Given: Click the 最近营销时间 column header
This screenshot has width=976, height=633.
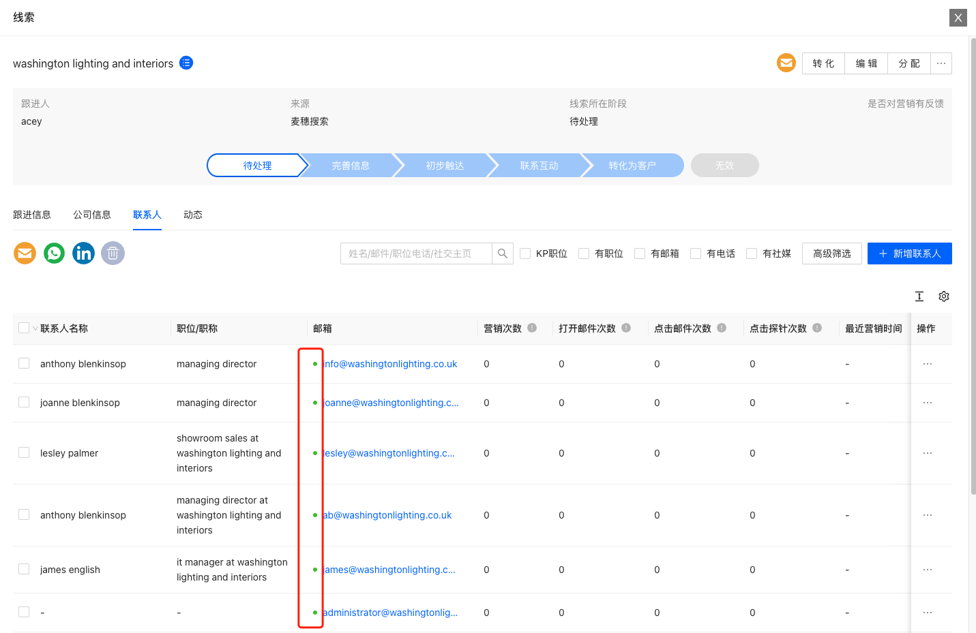Looking at the screenshot, I should click(874, 328).
